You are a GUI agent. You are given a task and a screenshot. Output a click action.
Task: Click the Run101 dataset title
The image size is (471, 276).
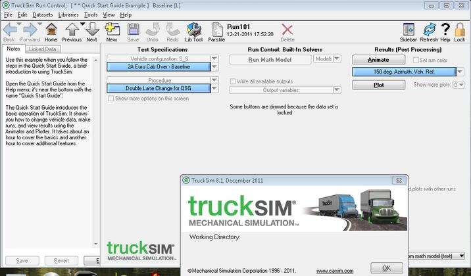coord(239,27)
